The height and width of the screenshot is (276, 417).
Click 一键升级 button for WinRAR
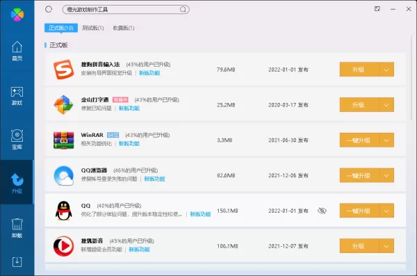tap(359, 140)
